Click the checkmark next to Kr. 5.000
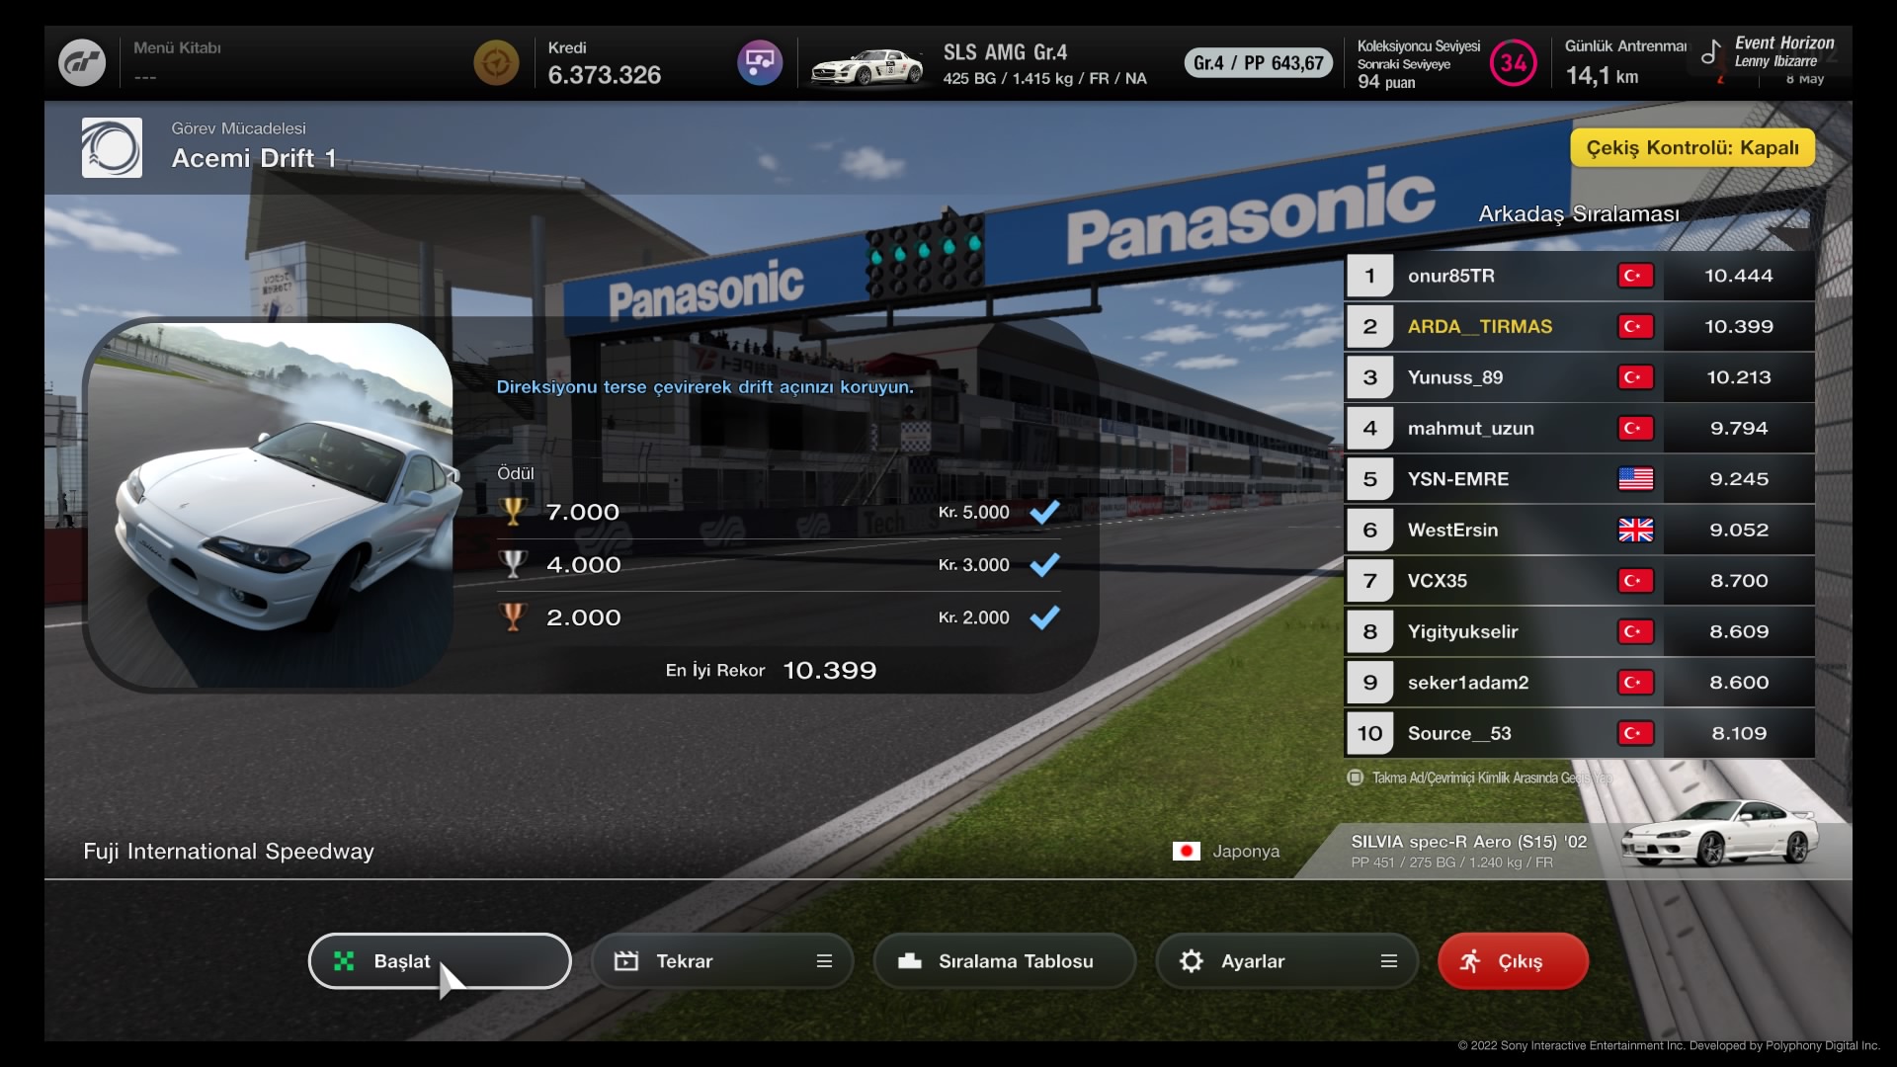The height and width of the screenshot is (1067, 1897). pos(1044,512)
